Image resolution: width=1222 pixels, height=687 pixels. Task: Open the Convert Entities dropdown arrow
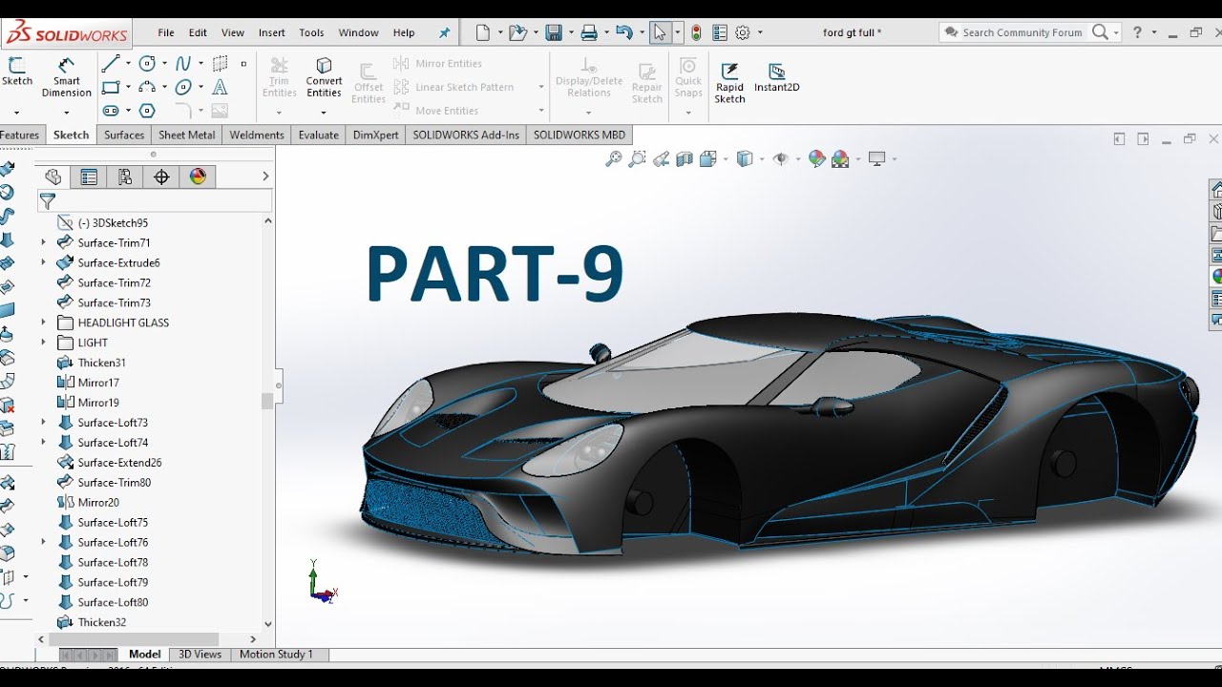[x=324, y=112]
